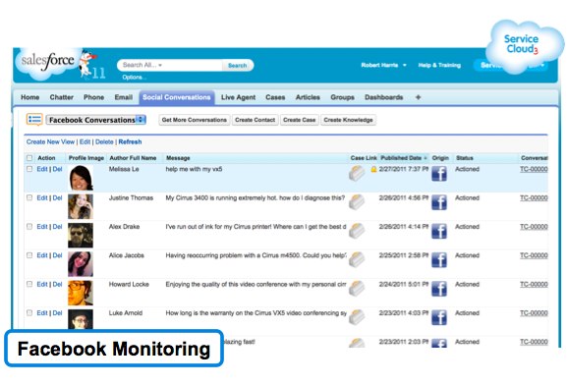Open the Articles tab
Screen dimensions: 568x385
[308, 97]
